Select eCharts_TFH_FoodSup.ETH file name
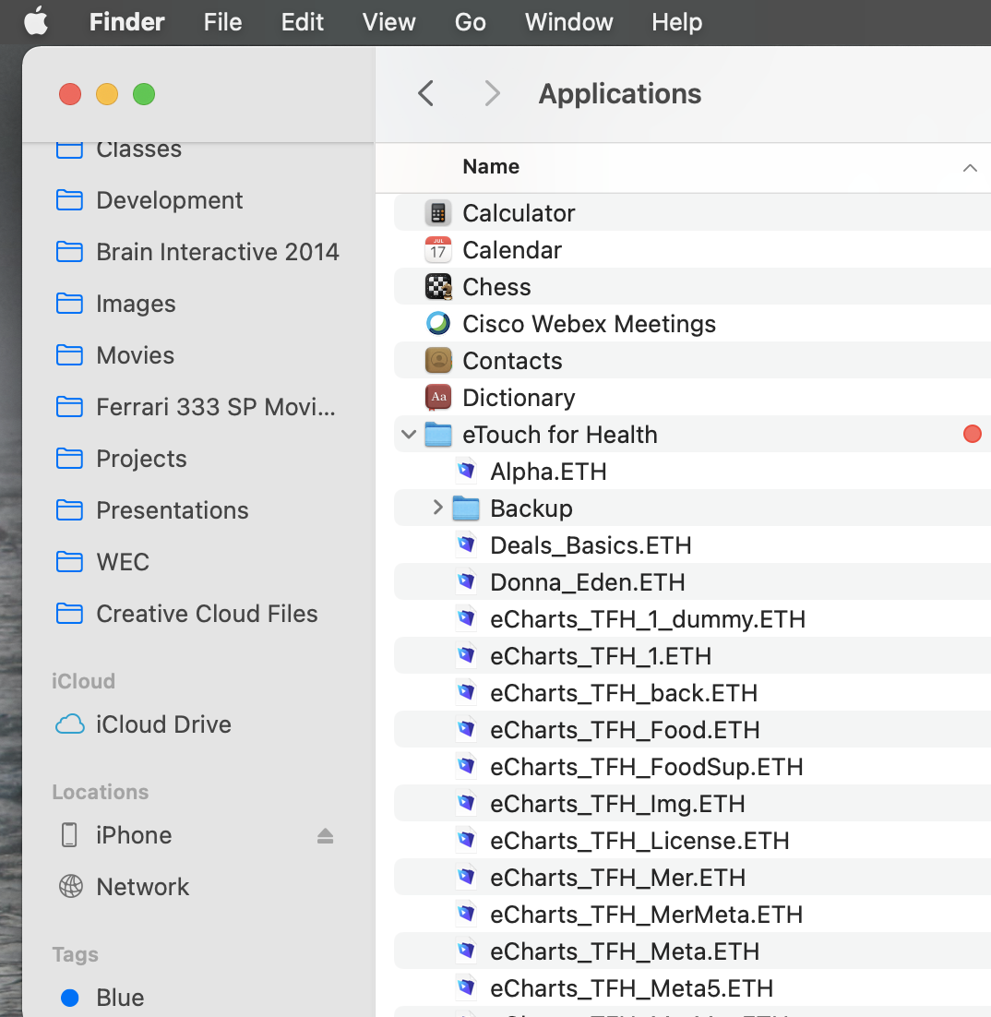 pyautogui.click(x=647, y=767)
